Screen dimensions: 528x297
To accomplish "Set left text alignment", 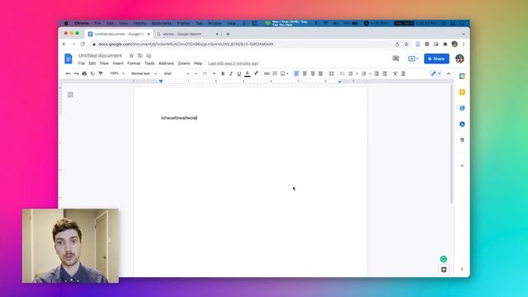I will (296, 73).
